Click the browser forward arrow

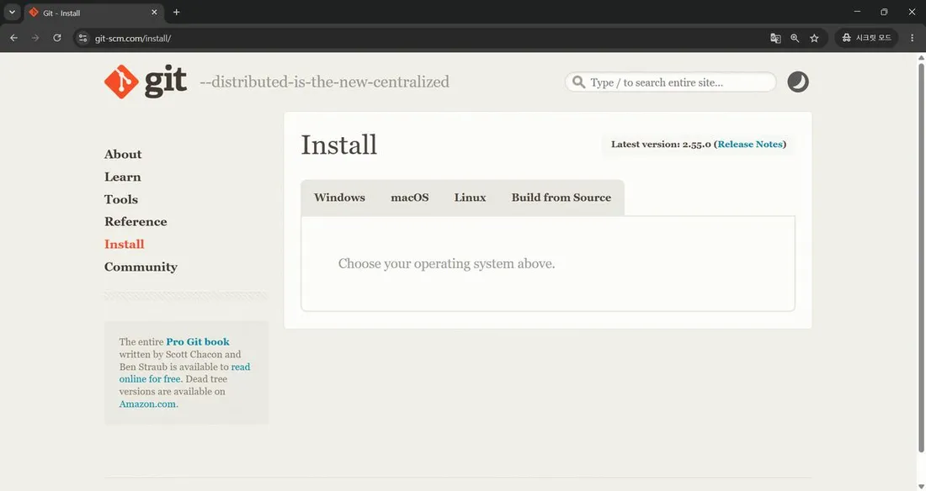click(x=35, y=38)
